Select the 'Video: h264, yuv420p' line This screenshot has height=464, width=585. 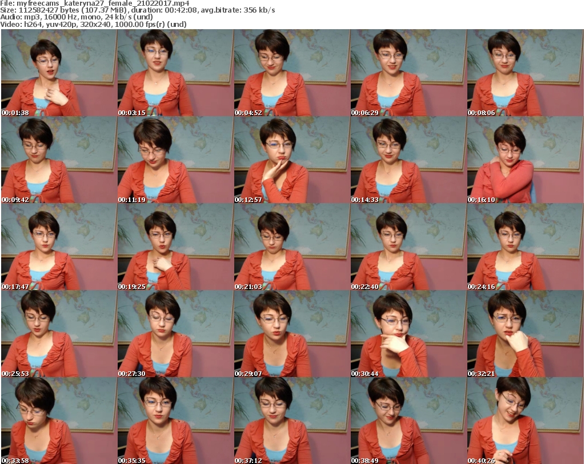tap(93, 24)
